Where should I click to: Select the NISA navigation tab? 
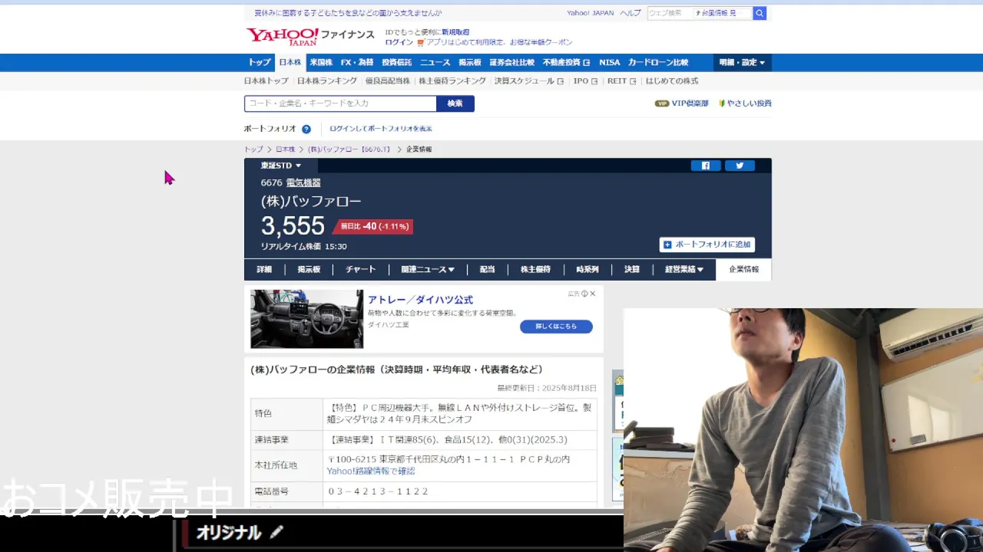pyautogui.click(x=610, y=63)
